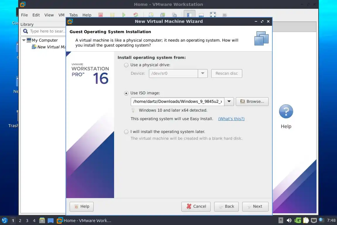The height and width of the screenshot is (225, 337).
Task: Click the yellow suspend toolbar icon
Action: point(112,15)
